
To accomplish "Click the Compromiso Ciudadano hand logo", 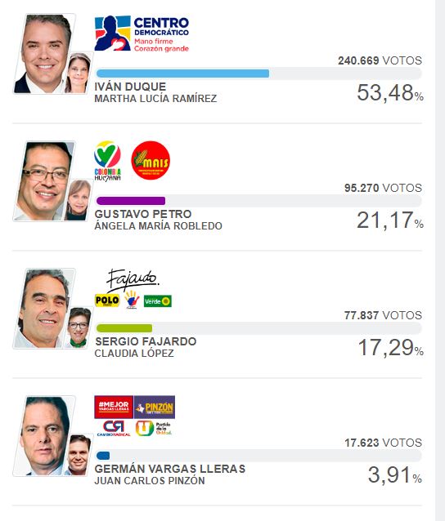I will coord(132,300).
